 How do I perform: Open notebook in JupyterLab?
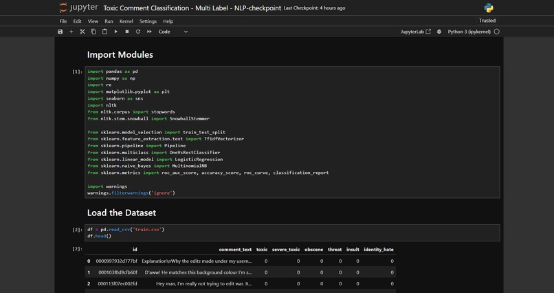[415, 32]
